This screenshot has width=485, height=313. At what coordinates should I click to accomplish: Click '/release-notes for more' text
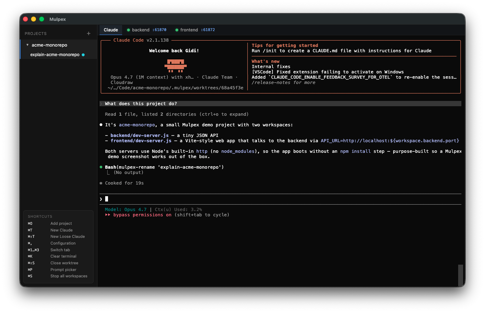pos(283,83)
